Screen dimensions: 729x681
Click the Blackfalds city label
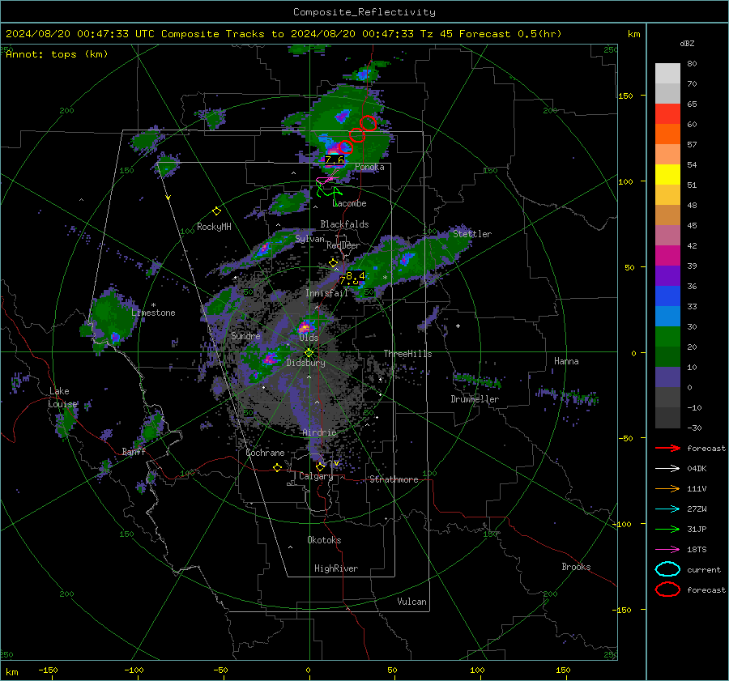[x=344, y=224]
